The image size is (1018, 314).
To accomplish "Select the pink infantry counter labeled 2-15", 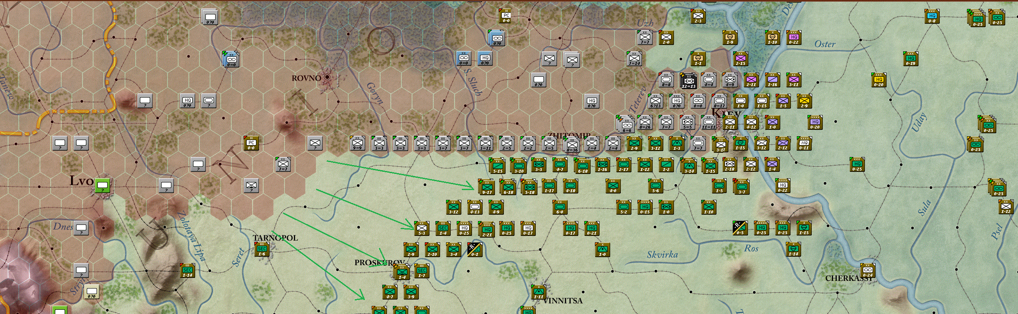I will pos(740,59).
